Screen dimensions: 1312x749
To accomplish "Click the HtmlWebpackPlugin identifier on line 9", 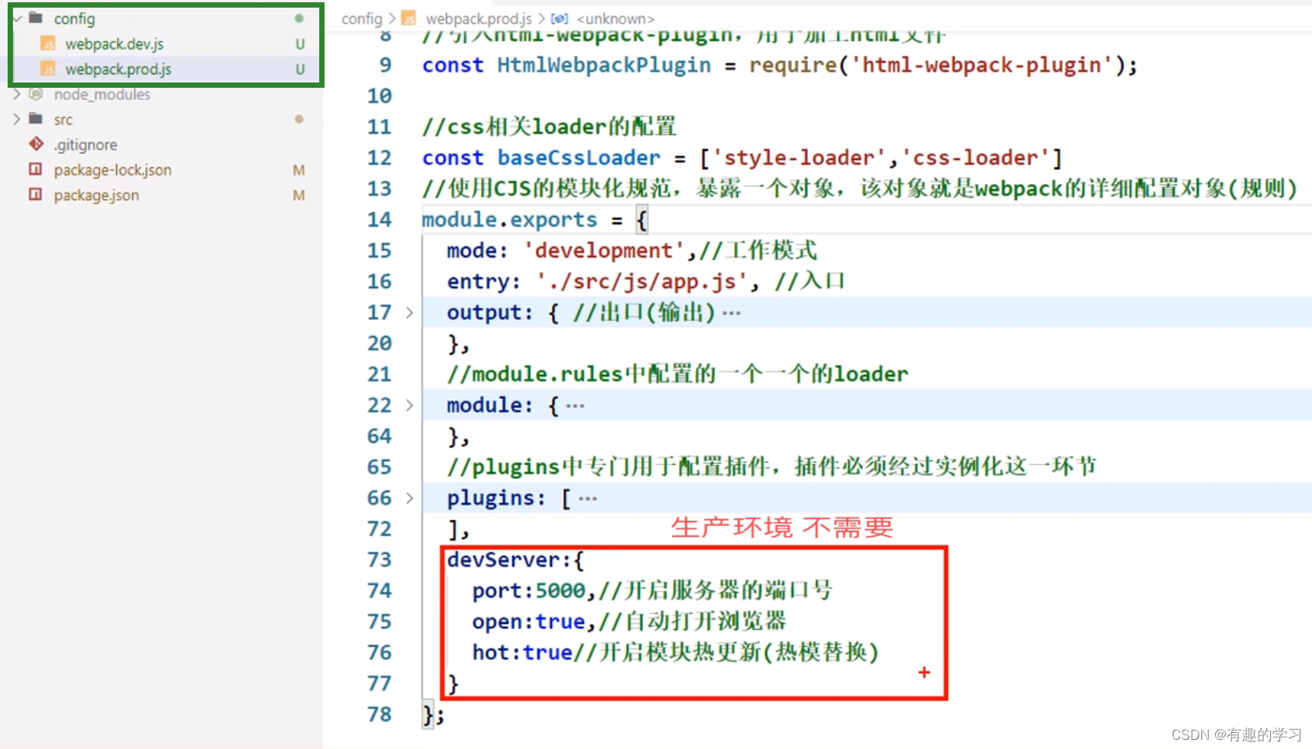I will click(604, 66).
